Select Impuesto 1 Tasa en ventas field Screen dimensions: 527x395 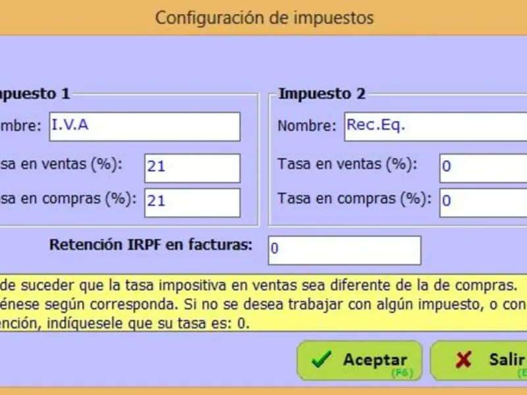(x=192, y=168)
